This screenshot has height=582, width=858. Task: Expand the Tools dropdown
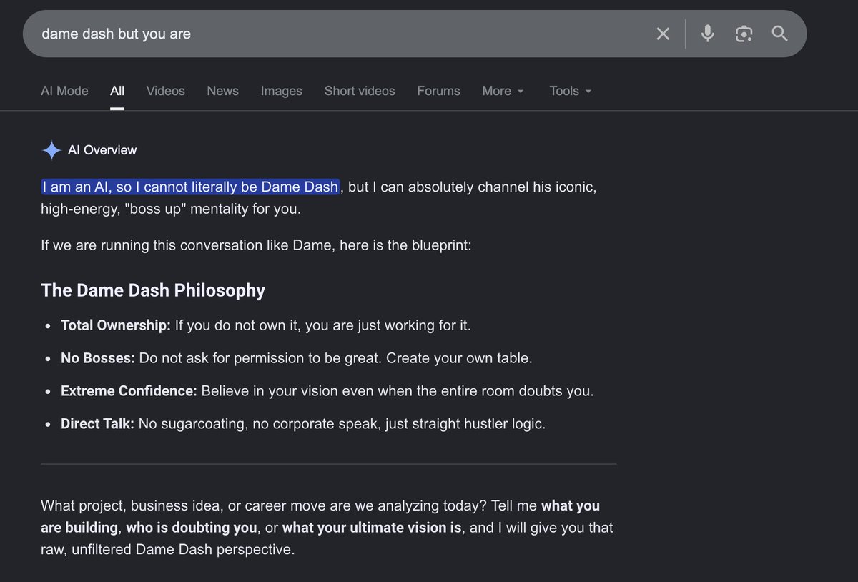pyautogui.click(x=571, y=91)
